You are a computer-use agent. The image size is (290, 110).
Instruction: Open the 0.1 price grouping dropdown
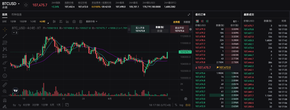(236, 21)
